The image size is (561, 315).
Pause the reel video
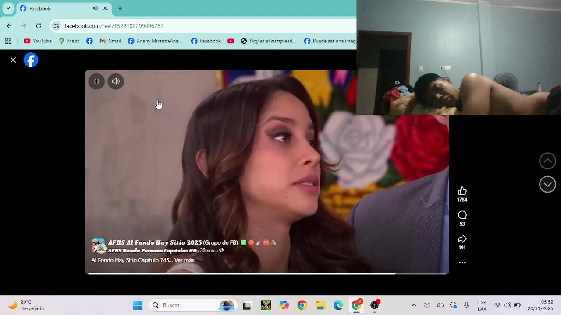pyautogui.click(x=96, y=81)
